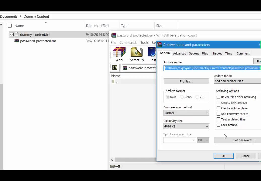Click the key icon in WinRAR status bar
The height and width of the screenshot is (181, 261).
pos(118,166)
